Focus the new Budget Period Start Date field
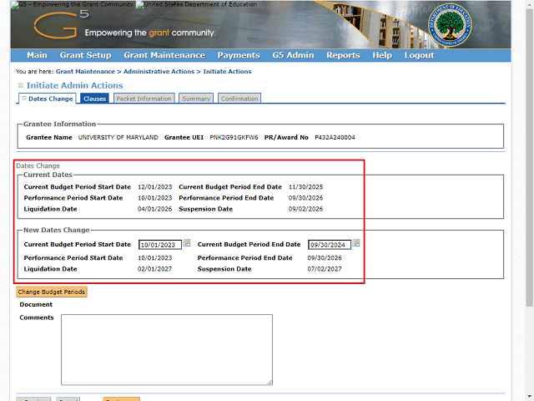Viewport: 534px width, 401px height. [160, 245]
